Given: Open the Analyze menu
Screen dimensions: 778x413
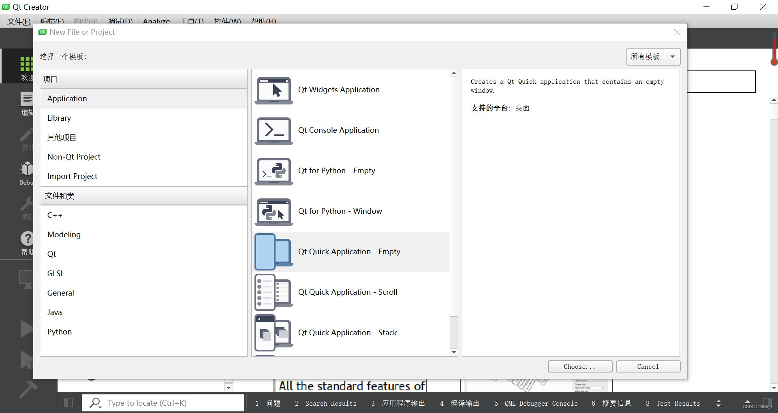Looking at the screenshot, I should tap(156, 21).
